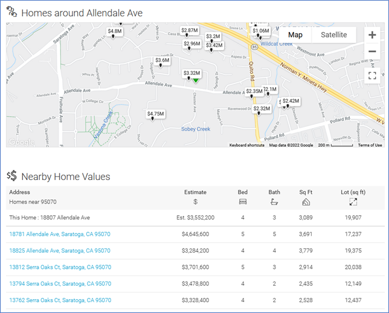Screen dimensions: 389x313
Task: Click the bed column icon
Action: point(243,202)
